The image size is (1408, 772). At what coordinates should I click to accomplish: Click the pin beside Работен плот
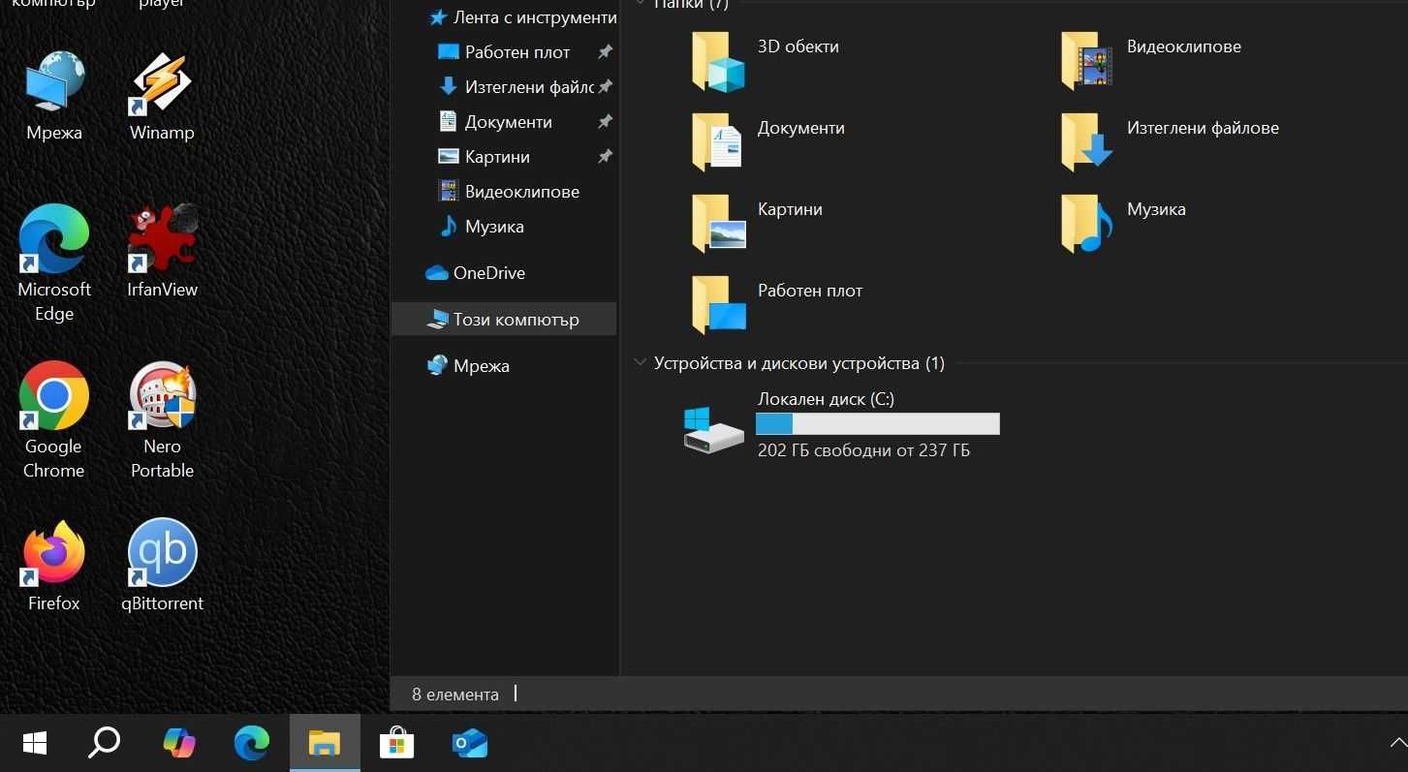605,52
